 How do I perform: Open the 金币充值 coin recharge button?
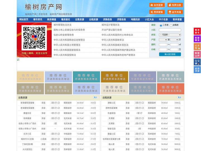tap(175, 12)
